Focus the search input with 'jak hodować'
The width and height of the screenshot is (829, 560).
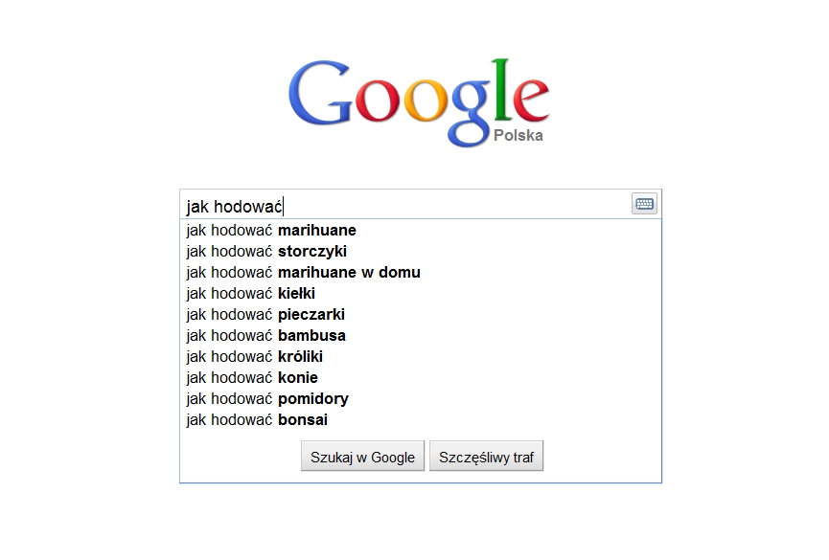click(404, 205)
